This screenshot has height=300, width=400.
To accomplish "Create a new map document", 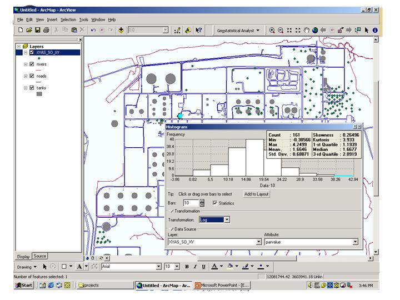I will tap(21, 30).
